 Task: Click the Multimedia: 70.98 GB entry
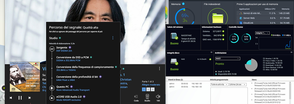coord(273,63)
